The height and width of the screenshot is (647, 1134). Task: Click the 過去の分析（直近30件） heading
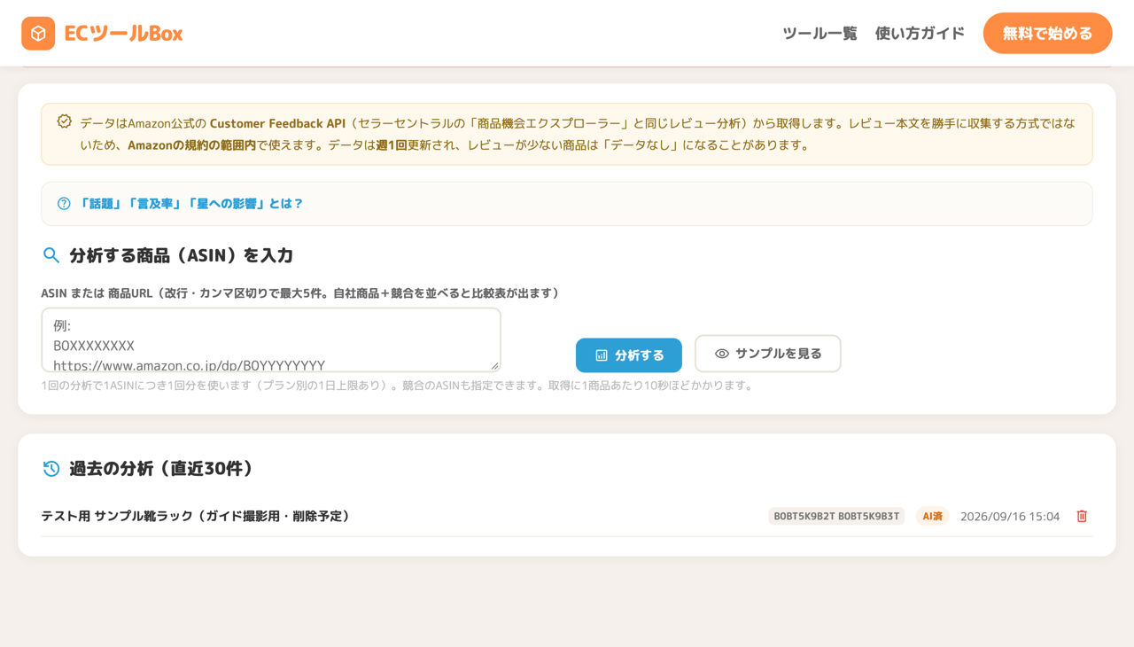(161, 469)
